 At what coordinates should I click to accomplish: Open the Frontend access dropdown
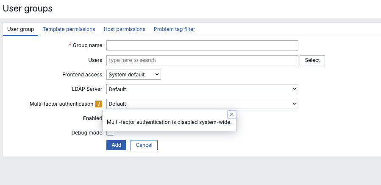click(x=133, y=75)
